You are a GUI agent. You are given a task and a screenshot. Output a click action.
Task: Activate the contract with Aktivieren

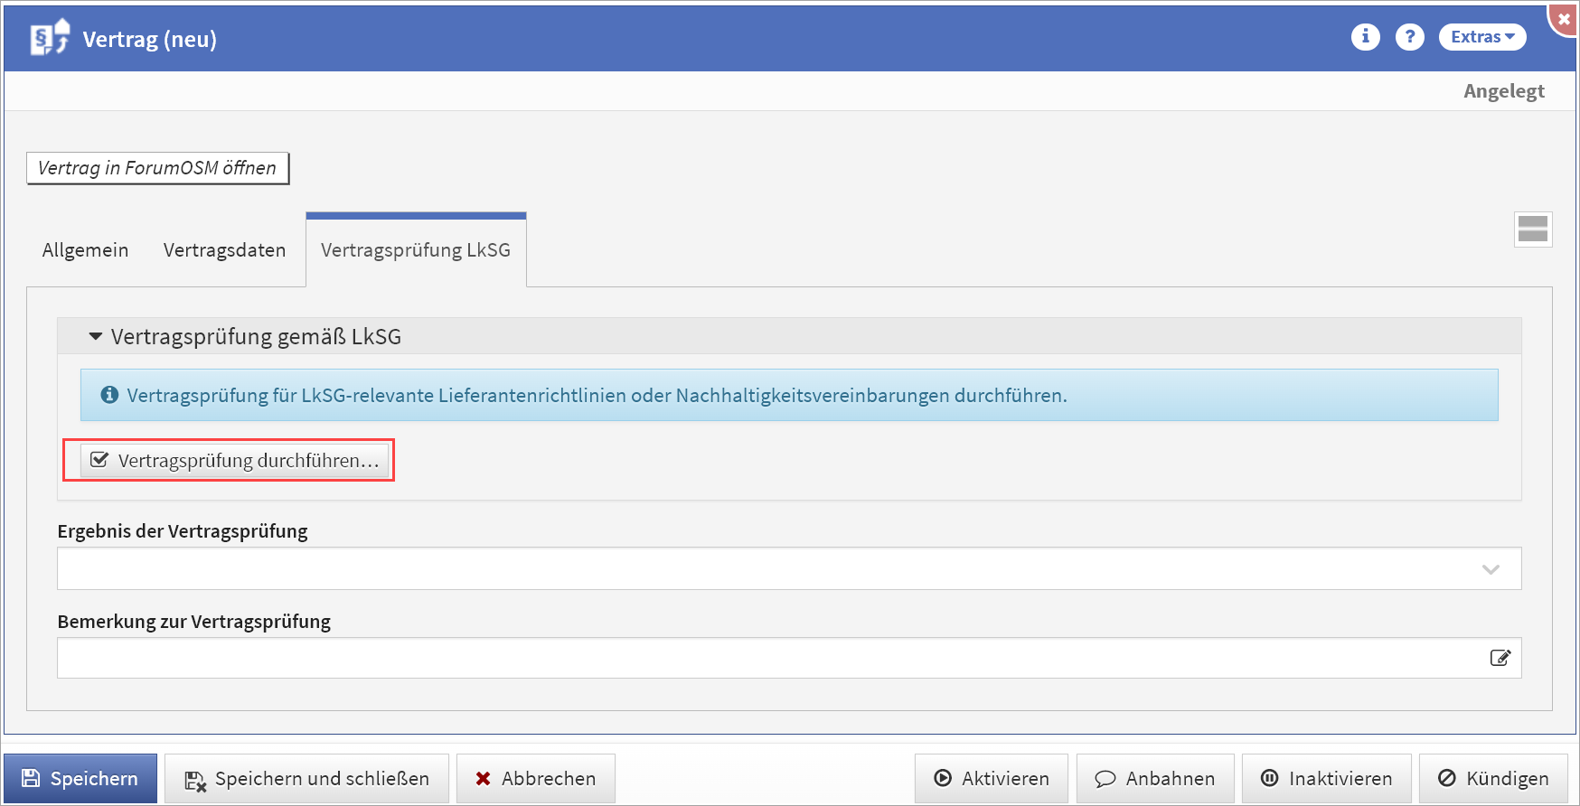pos(992,778)
